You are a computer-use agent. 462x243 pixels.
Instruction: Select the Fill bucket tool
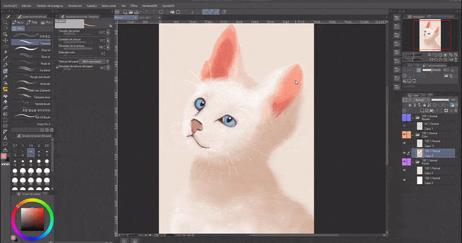click(x=5, y=96)
